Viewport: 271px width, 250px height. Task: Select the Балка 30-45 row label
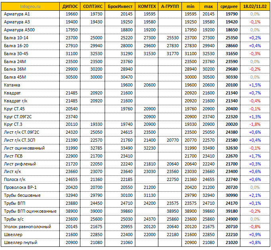16,54
